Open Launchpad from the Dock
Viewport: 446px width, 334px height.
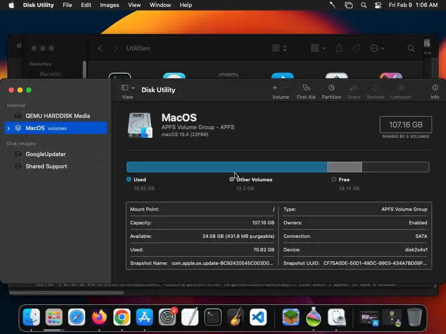54,317
